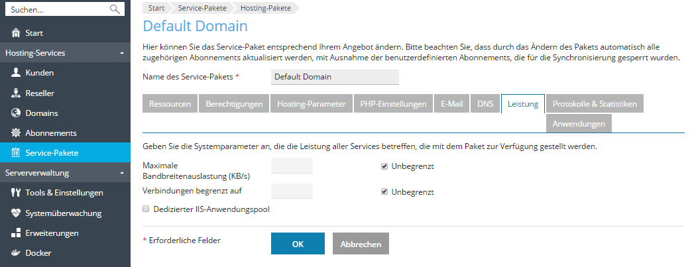The width and height of the screenshot is (692, 267).
Task: Click the Verbindungen begrenzt auf field
Action: [x=292, y=191]
